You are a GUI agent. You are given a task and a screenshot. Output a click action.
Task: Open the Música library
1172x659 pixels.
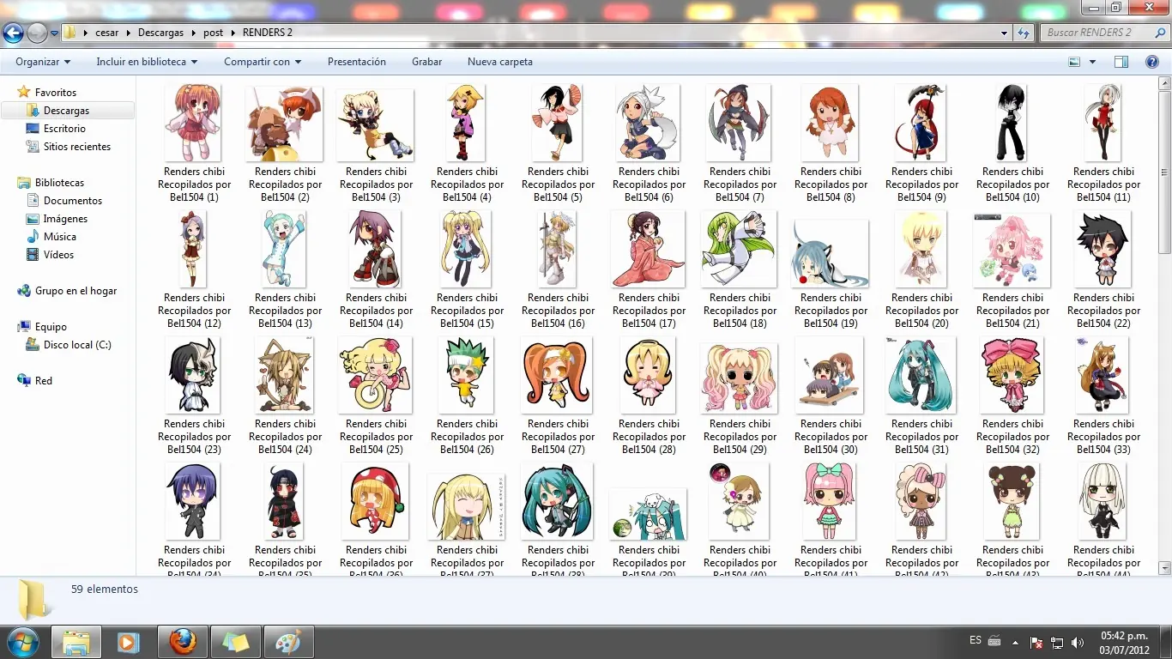pos(60,237)
